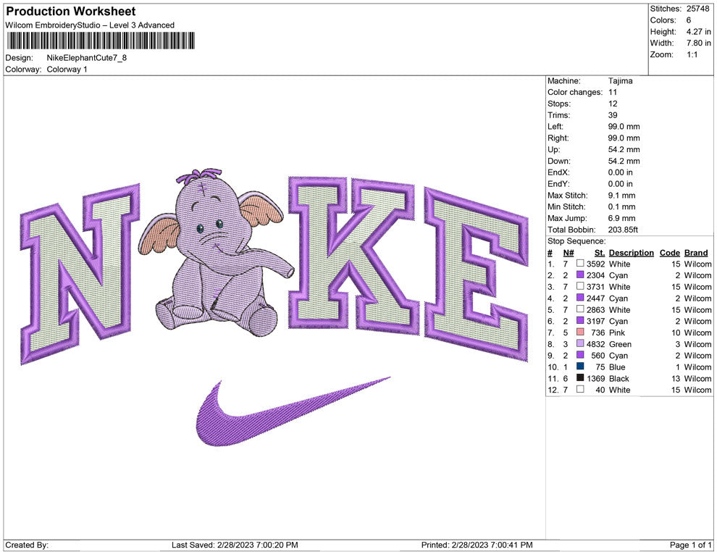Image resolution: width=717 pixels, height=552 pixels.
Task: Click the pink swatch in stop 7
Action: pos(580,332)
